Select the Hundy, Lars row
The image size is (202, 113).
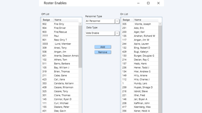click(x=140, y=83)
